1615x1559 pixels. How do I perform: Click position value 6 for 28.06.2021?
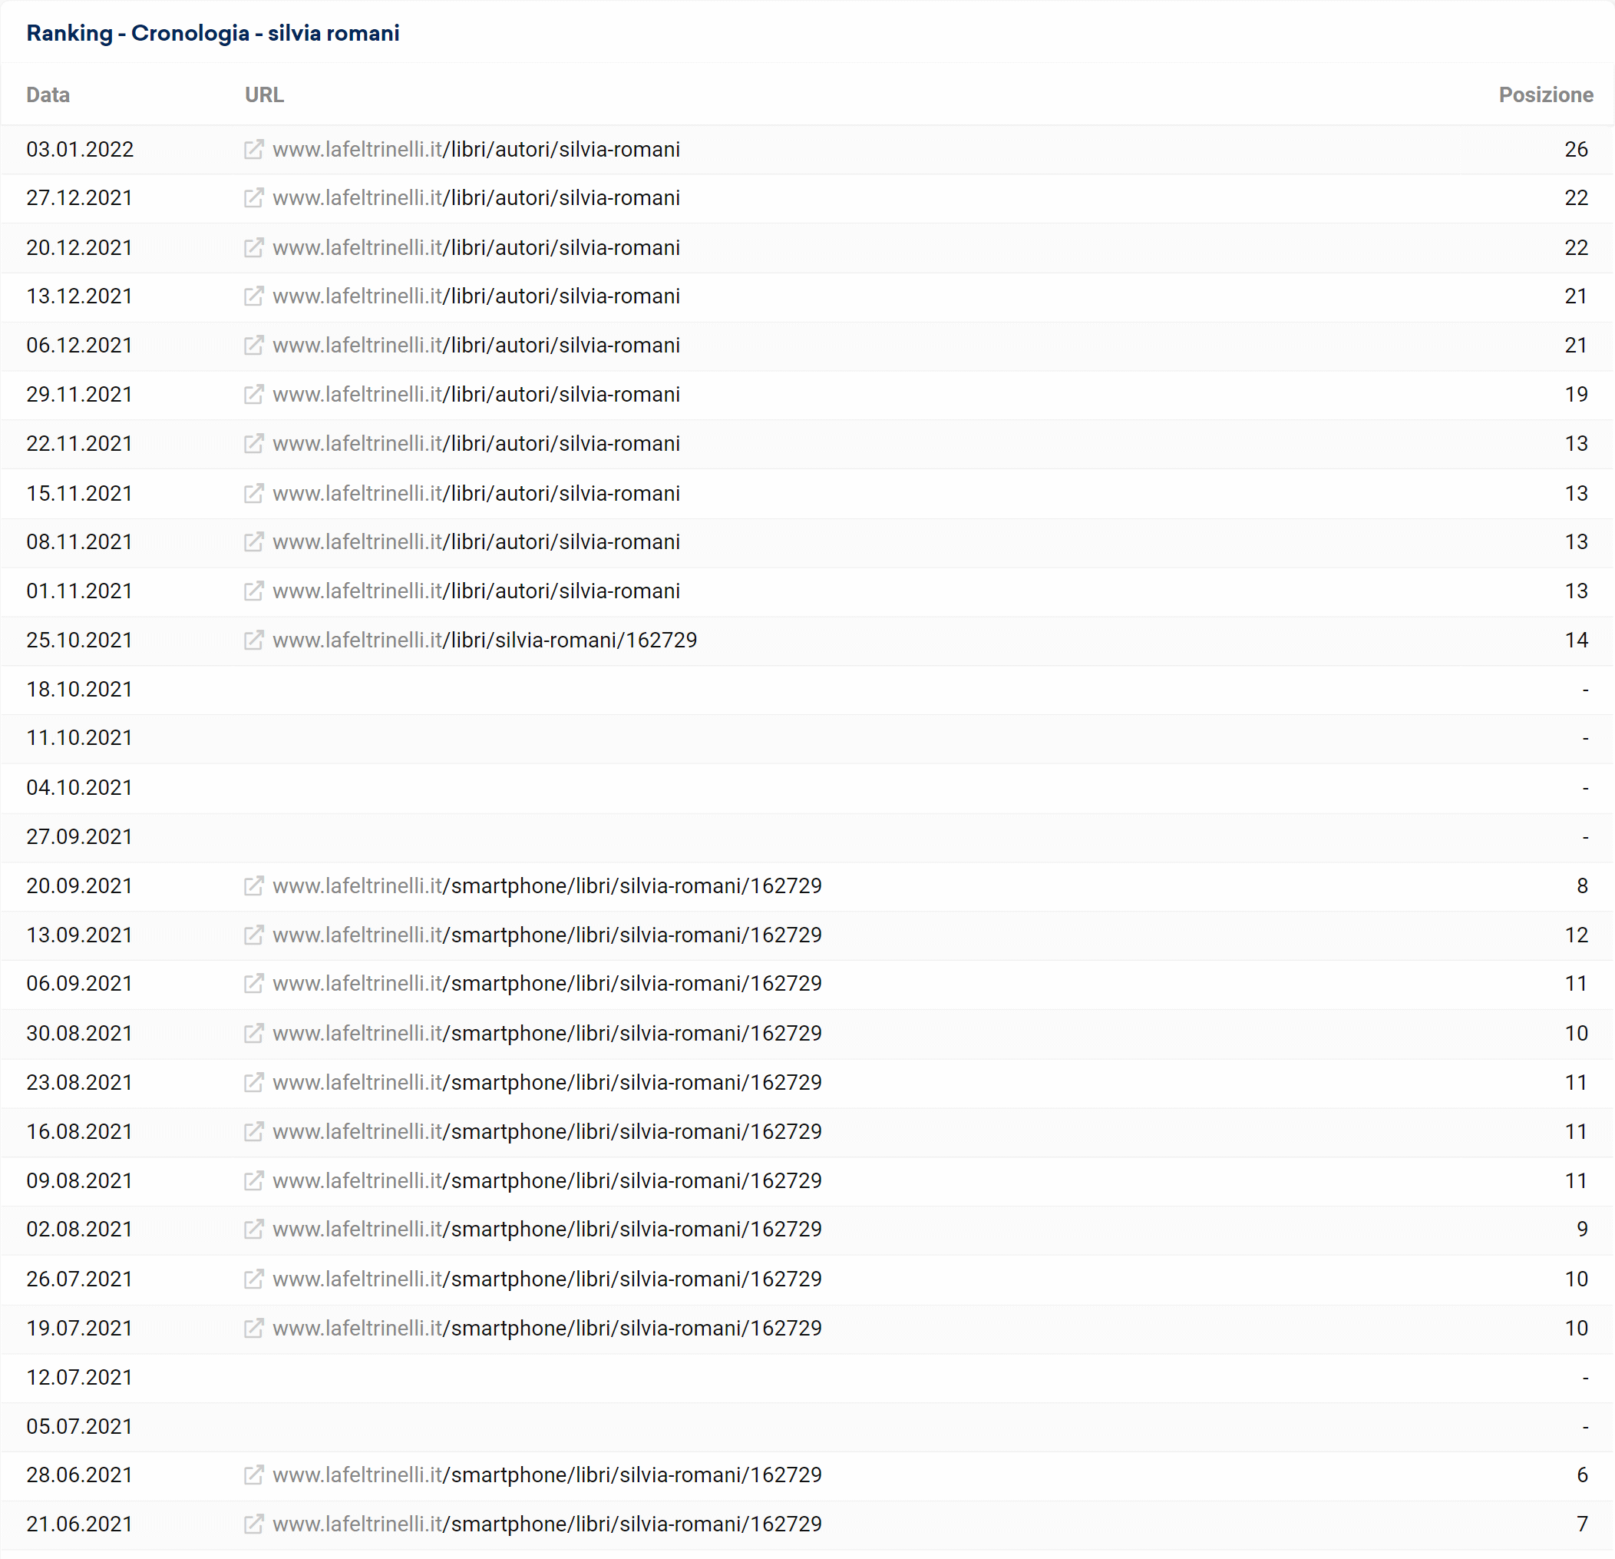click(x=1582, y=1475)
